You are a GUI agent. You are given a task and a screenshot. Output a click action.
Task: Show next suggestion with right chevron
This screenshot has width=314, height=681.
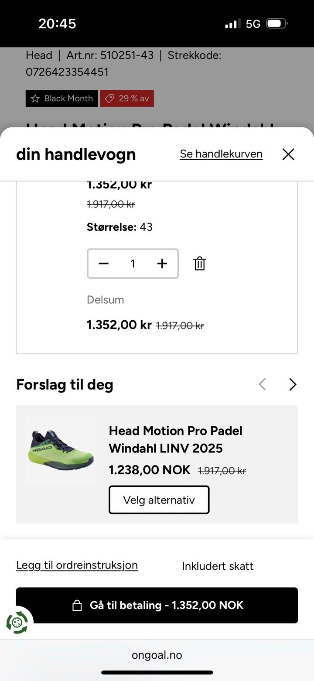point(292,384)
